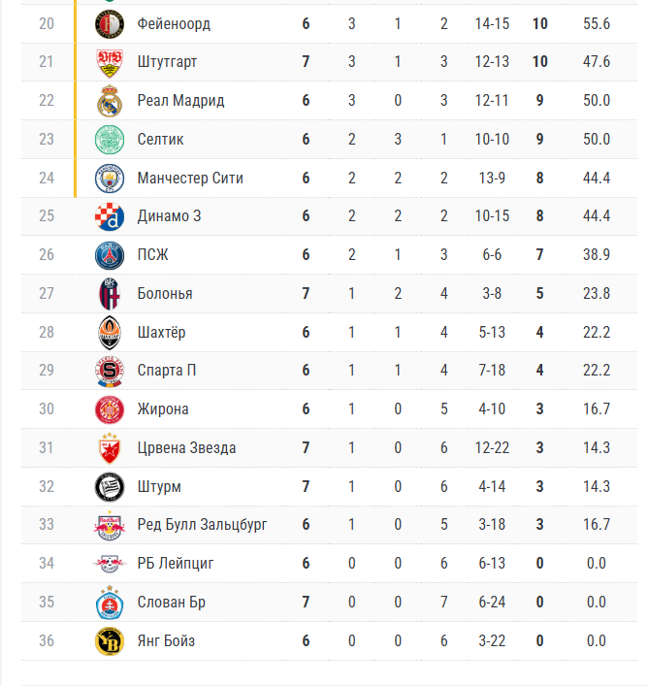Select the row ranked 36
Viewport: 648px width, 686px height.
pos(329,641)
